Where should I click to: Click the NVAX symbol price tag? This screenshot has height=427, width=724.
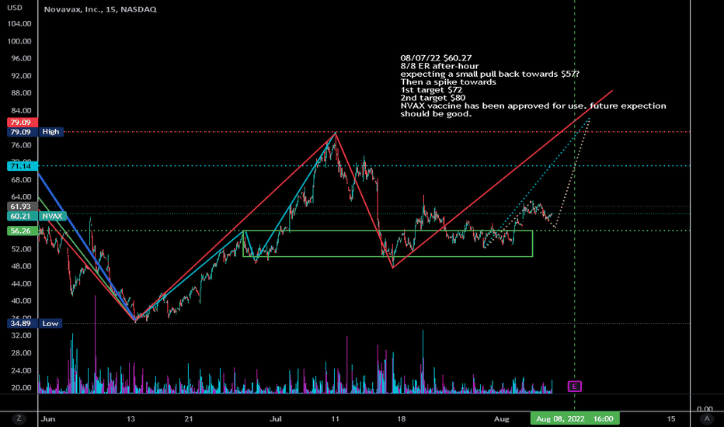(x=52, y=216)
